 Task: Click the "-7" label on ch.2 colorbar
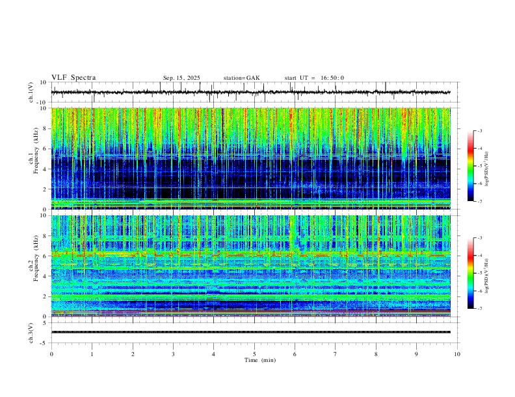click(x=479, y=309)
